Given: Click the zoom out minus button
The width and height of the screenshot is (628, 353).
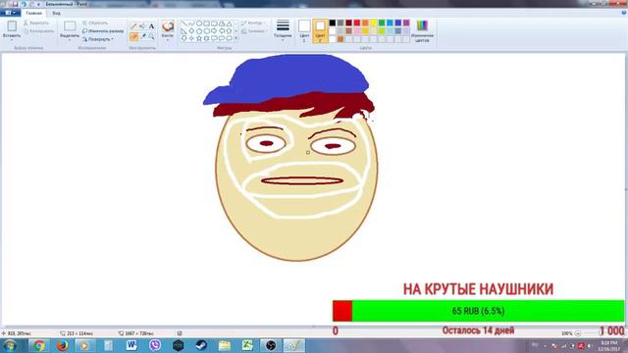Looking at the screenshot, I should [577, 333].
